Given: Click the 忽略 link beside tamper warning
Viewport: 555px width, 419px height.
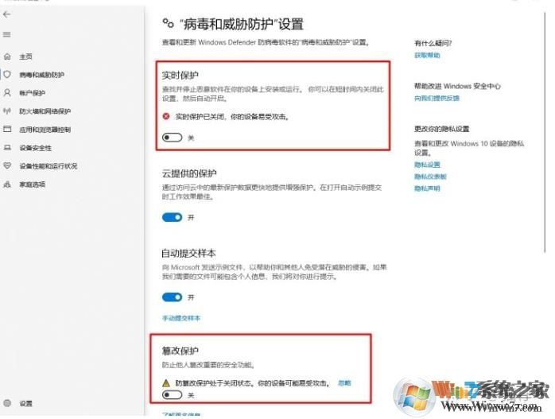Looking at the screenshot, I should pos(344,383).
